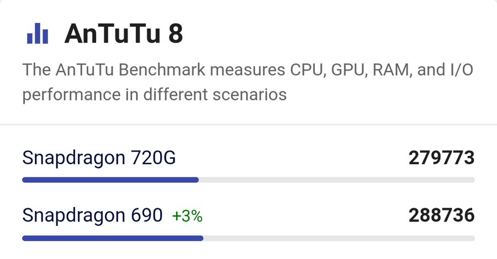This screenshot has width=497, height=259.
Task: Select the Snapdragon 690 label
Action: (x=92, y=215)
